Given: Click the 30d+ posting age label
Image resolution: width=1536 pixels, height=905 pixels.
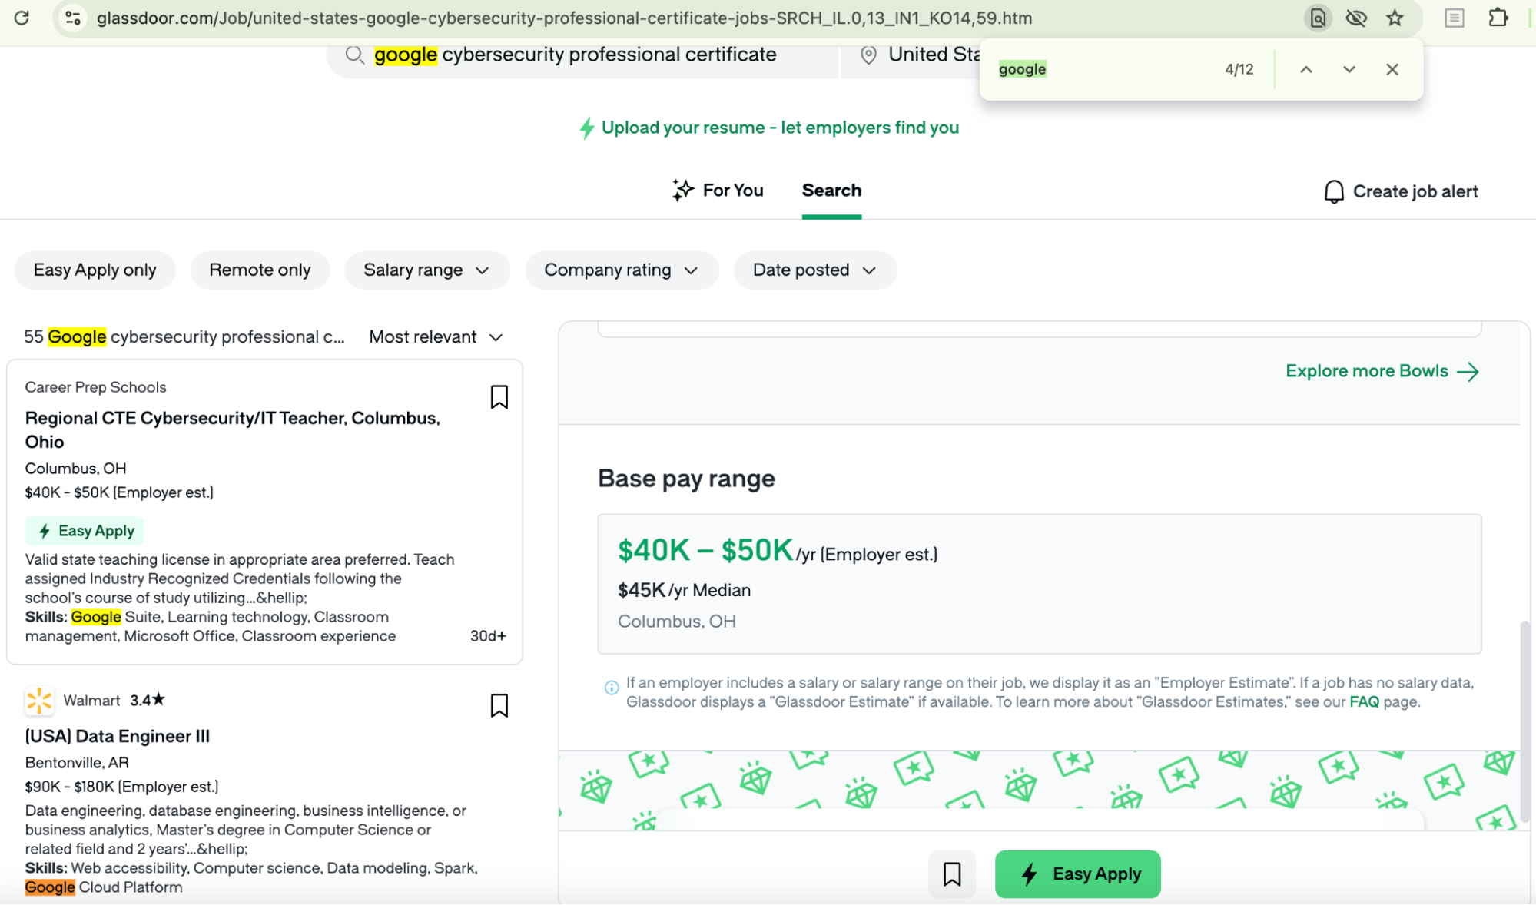Looking at the screenshot, I should [488, 636].
